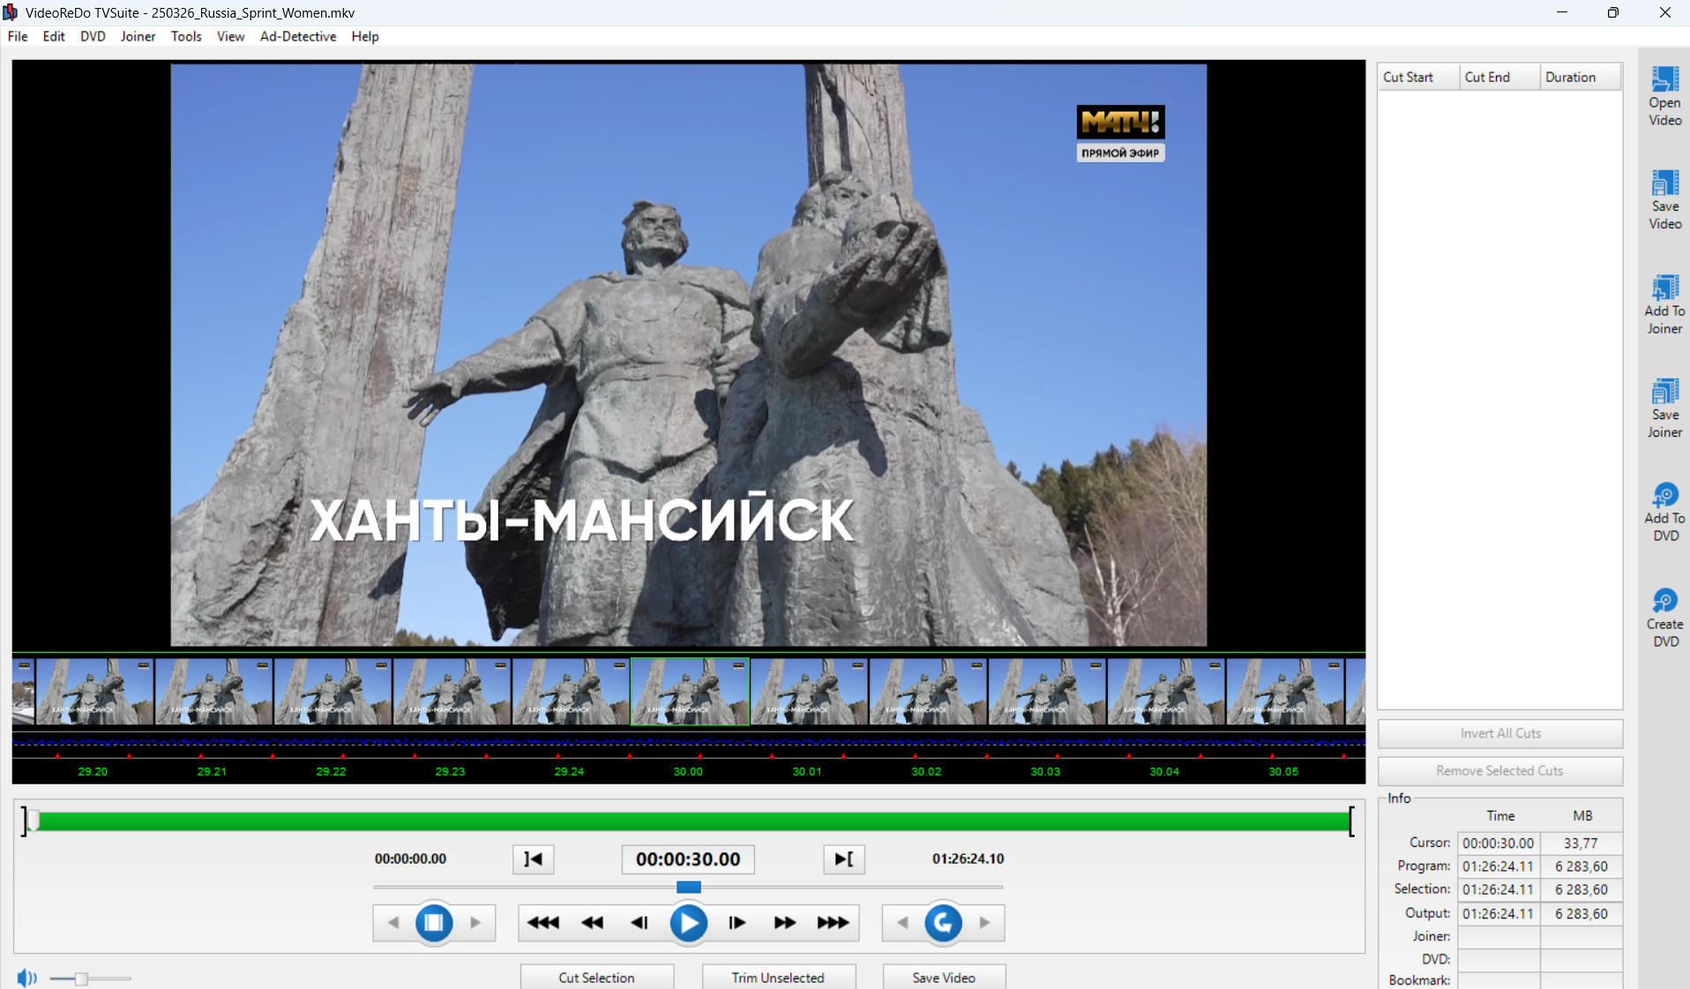
Task: Open the Joiner menu
Action: pos(138,36)
